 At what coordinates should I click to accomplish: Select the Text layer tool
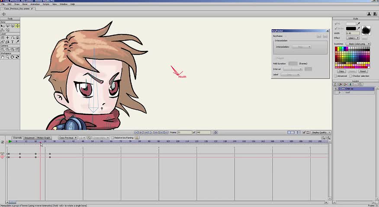pyautogui.click(x=12, y=42)
